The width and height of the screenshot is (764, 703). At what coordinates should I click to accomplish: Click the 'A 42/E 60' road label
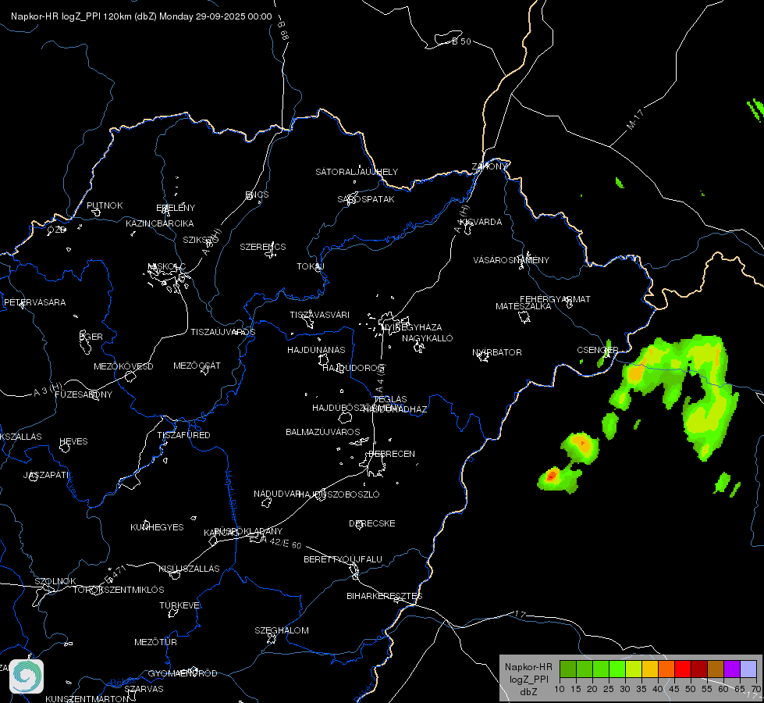pyautogui.click(x=281, y=543)
